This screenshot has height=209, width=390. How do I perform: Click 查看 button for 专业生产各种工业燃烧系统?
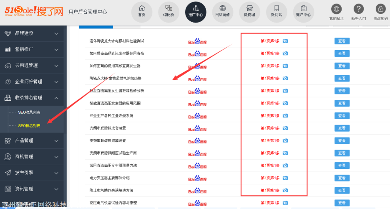coord(342,116)
